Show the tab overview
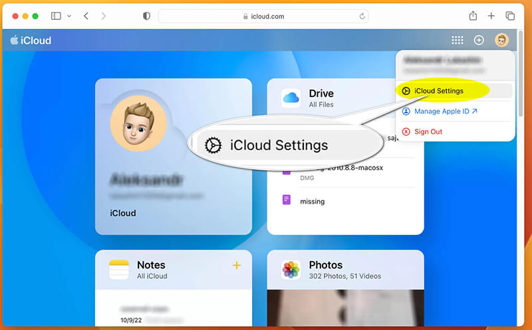 [x=510, y=16]
